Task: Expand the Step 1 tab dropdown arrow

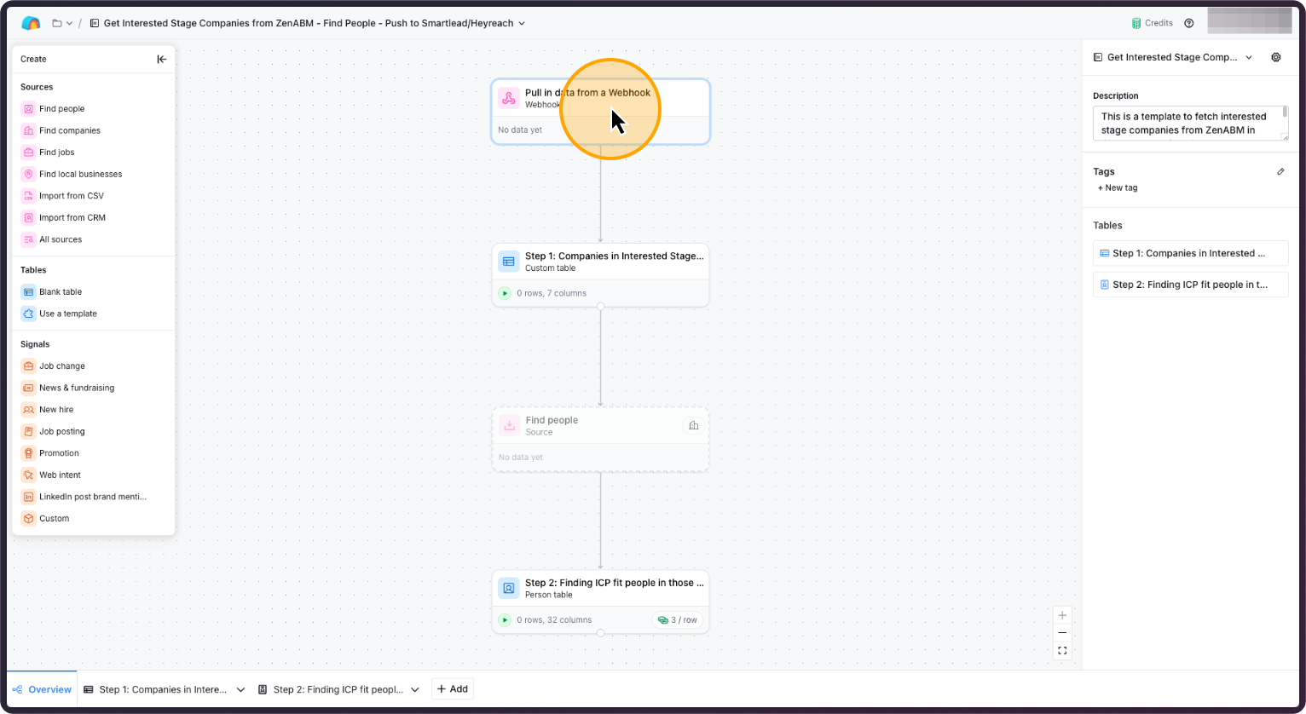Action: pyautogui.click(x=240, y=688)
